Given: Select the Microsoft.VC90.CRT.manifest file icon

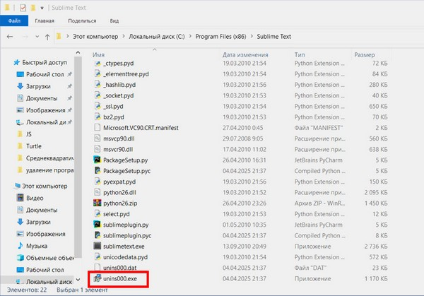Looking at the screenshot, I should click(x=98, y=127).
